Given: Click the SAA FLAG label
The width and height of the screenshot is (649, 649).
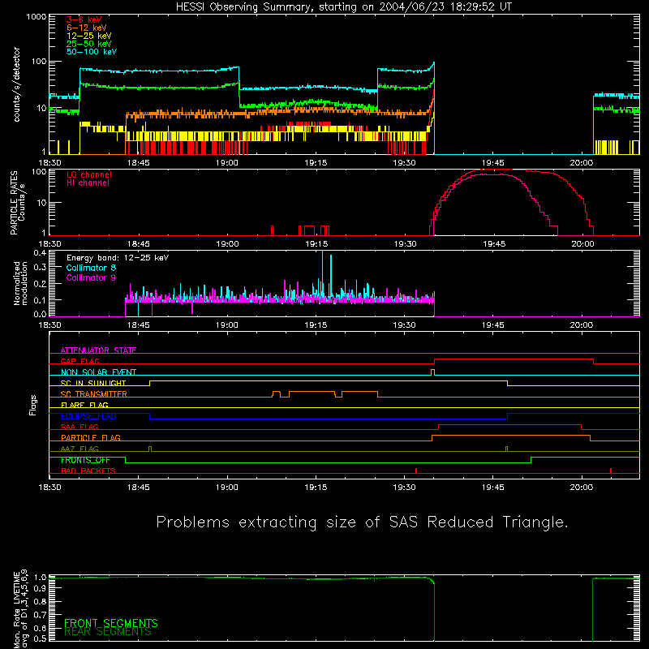Looking at the screenshot, I should pyautogui.click(x=80, y=427).
